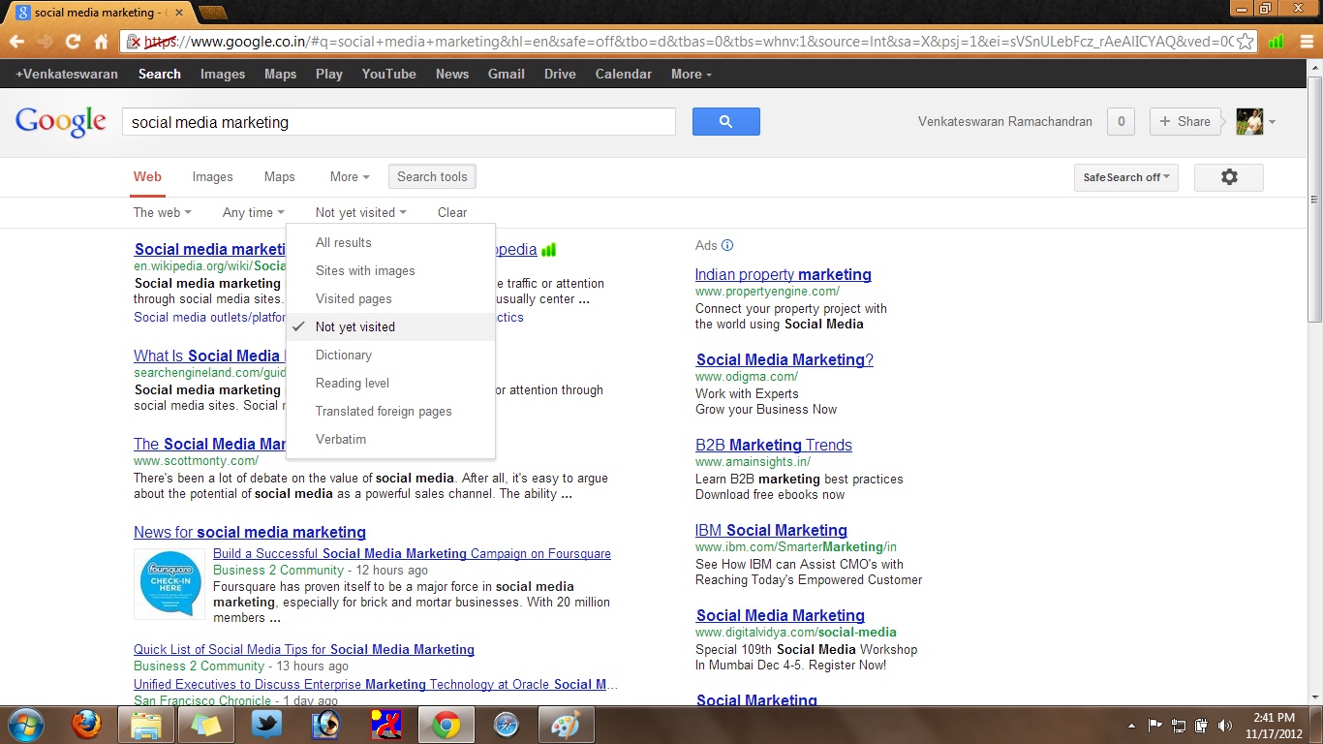Choose Dictionary filter option
1323x744 pixels.
click(390, 356)
